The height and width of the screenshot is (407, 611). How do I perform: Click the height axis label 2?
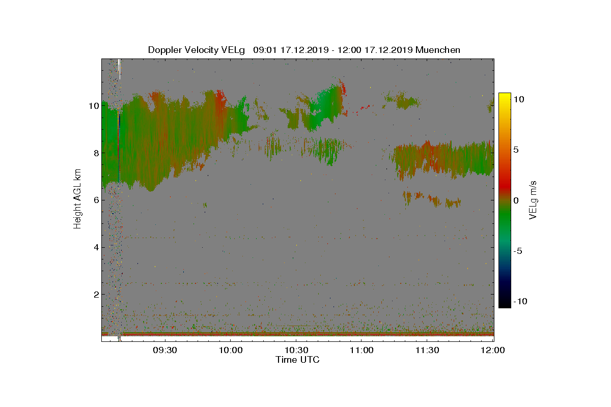[95, 294]
